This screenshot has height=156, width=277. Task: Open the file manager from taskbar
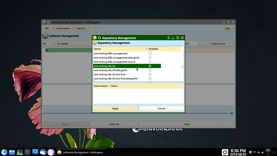click(x=12, y=152)
